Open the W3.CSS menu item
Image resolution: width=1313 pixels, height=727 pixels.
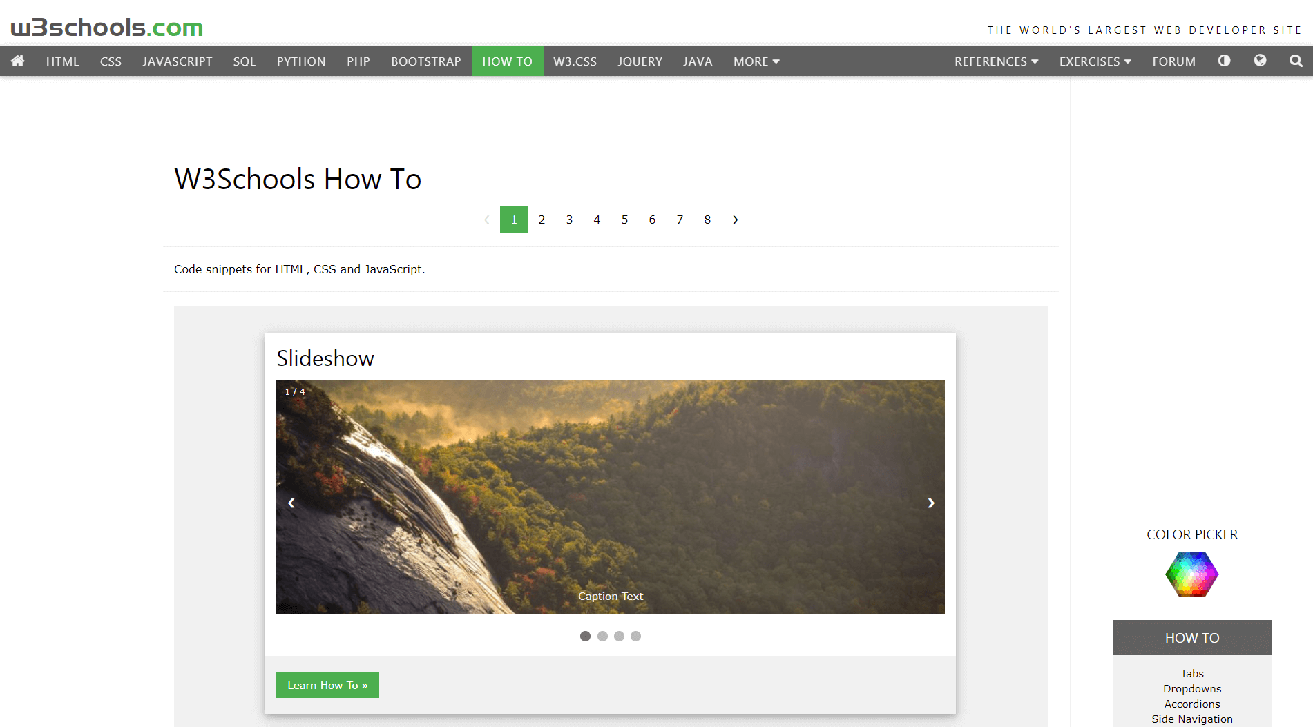click(575, 61)
